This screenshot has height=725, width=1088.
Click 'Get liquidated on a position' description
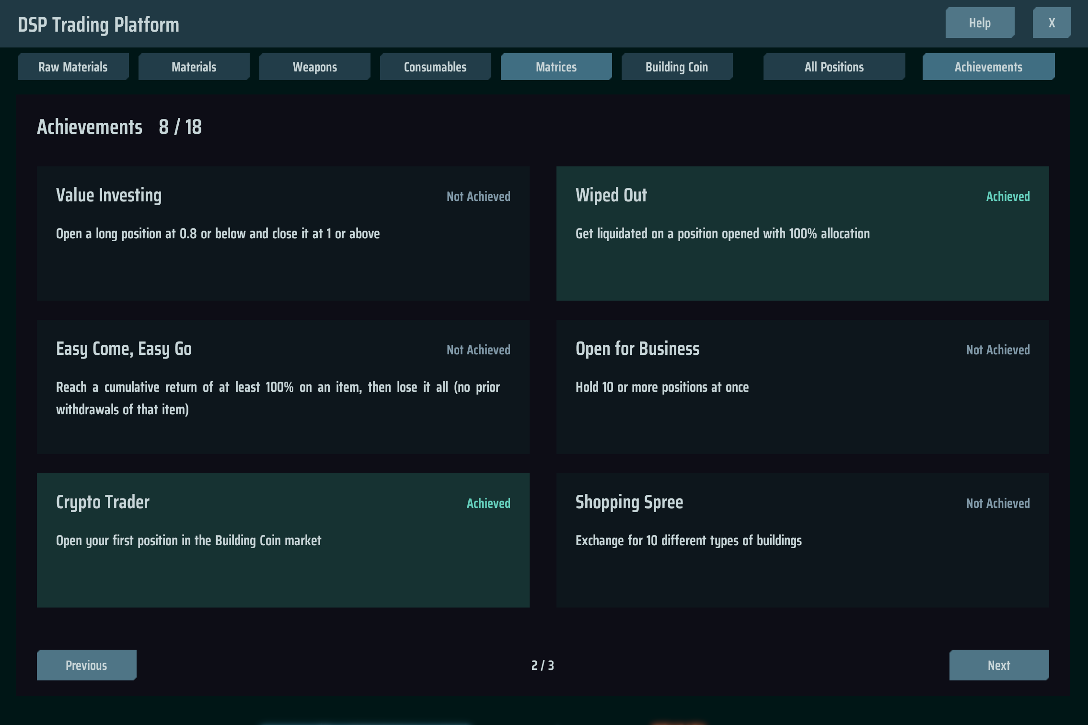click(x=723, y=234)
